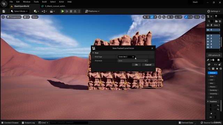This screenshot has width=223, height=125.
Task: Save the current level with the disk icon
Action: [x=4, y=11]
